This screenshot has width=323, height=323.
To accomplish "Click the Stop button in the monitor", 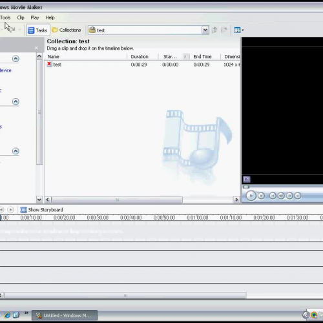I will [261, 196].
